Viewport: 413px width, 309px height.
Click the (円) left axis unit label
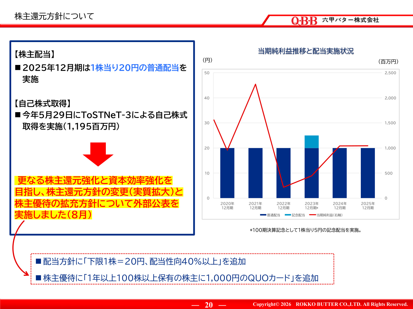point(208,60)
